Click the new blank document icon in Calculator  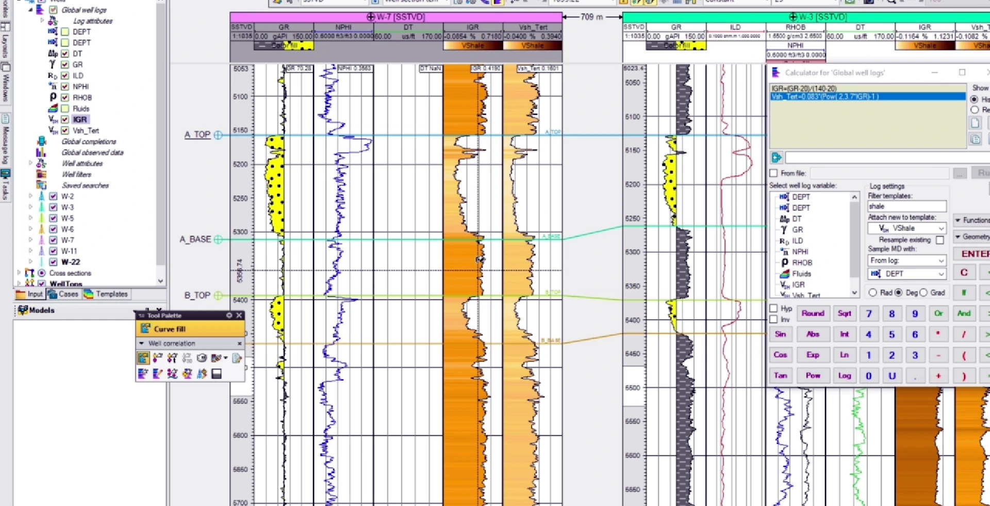click(x=975, y=123)
